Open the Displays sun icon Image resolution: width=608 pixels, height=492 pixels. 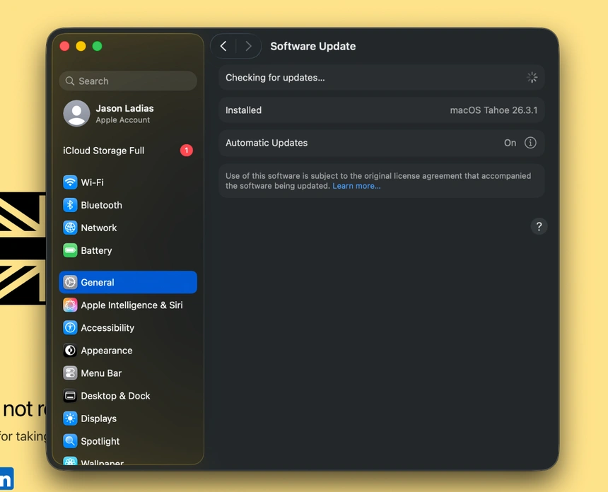(70, 418)
